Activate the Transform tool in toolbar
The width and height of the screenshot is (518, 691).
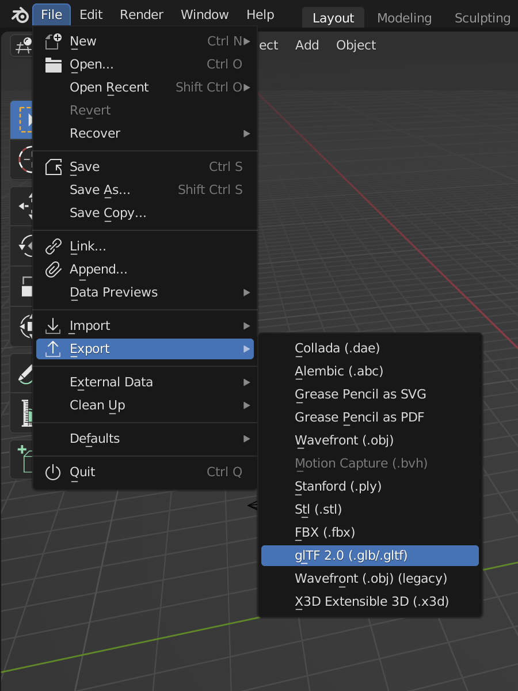click(x=22, y=326)
